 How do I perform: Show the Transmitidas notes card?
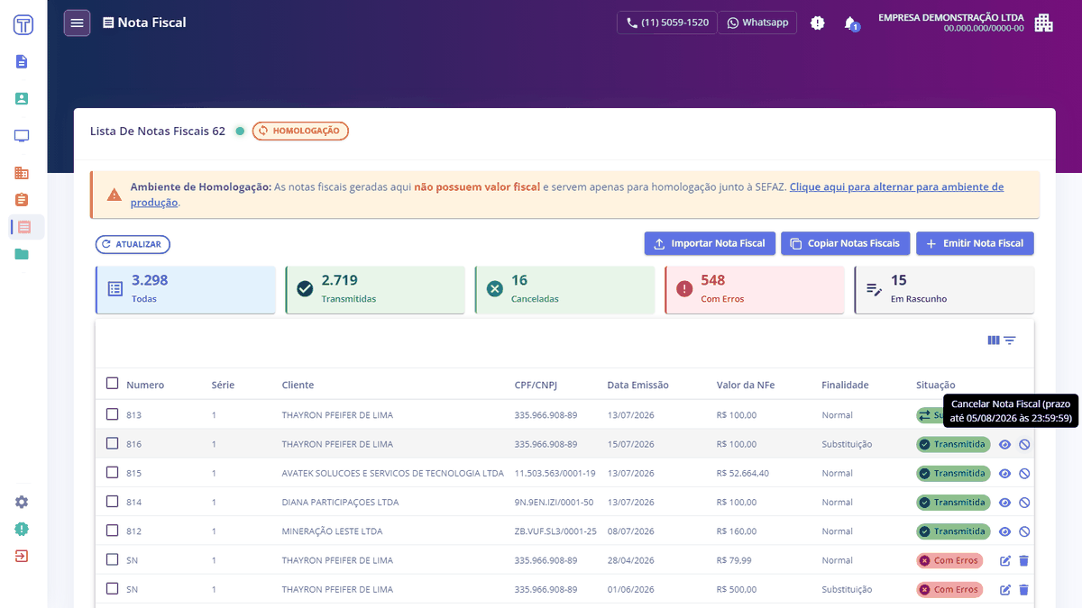pyautogui.click(x=375, y=290)
